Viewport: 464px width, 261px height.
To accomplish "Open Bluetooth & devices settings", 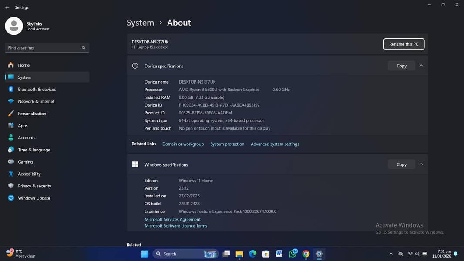I will click(37, 89).
